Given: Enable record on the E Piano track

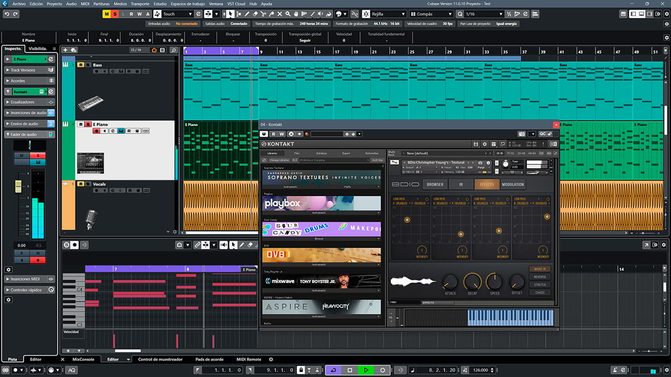Looking at the screenshot, I should click(96, 131).
